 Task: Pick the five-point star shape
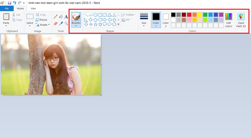click(x=95, y=24)
